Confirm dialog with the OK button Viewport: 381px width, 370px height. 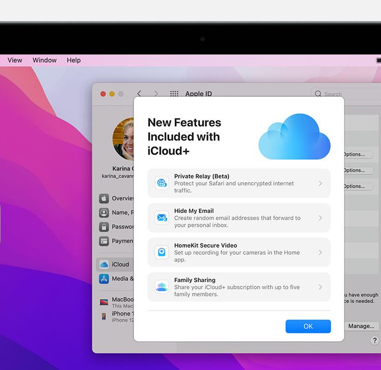[x=308, y=326]
